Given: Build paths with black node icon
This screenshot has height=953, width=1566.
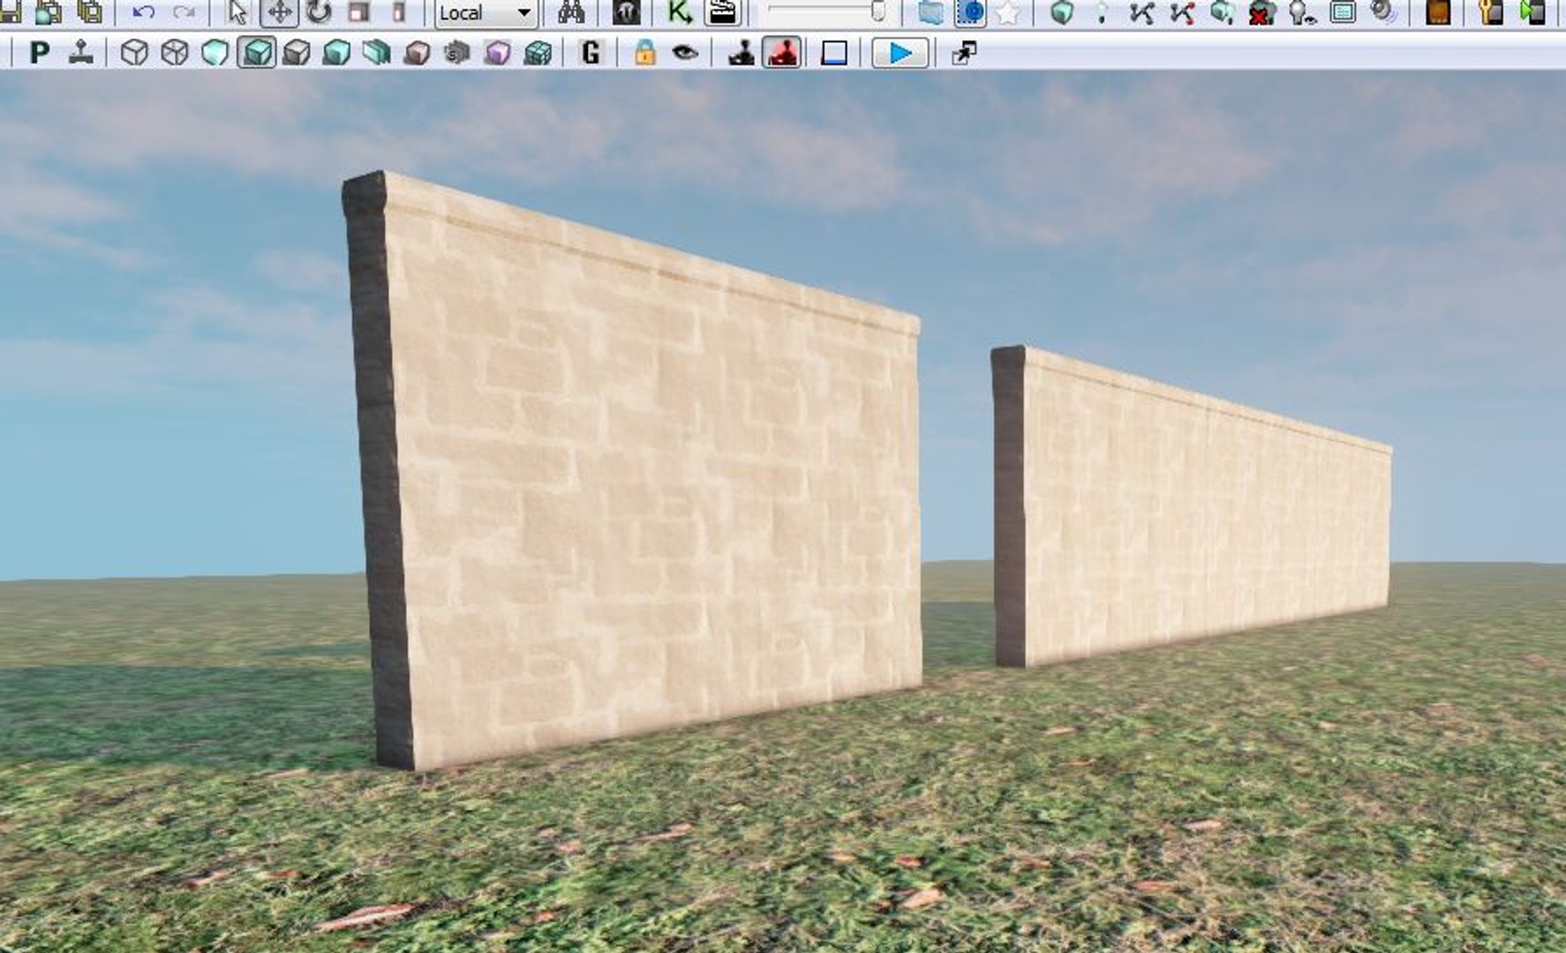Looking at the screenshot, I should click(1141, 12).
